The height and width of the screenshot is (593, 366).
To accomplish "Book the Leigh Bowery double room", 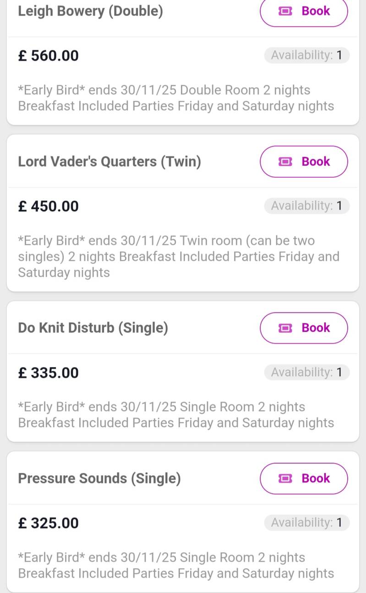I will 304,11.
